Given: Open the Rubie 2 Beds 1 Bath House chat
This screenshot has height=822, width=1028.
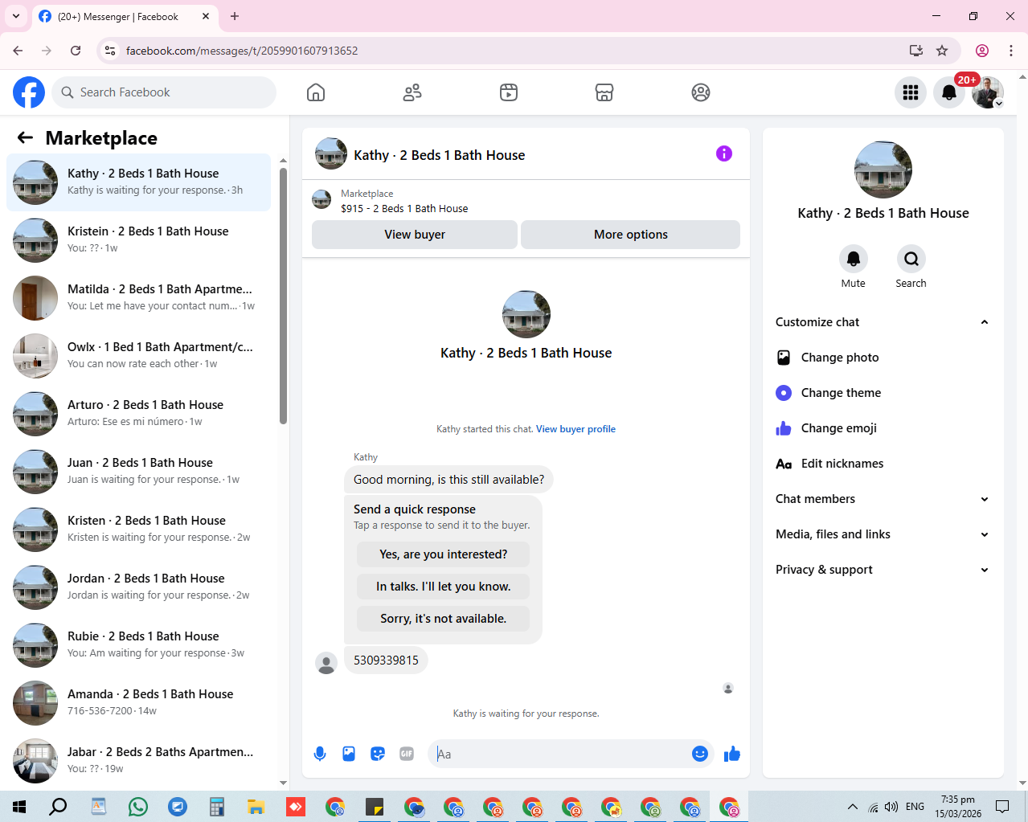Looking at the screenshot, I should tap(139, 645).
